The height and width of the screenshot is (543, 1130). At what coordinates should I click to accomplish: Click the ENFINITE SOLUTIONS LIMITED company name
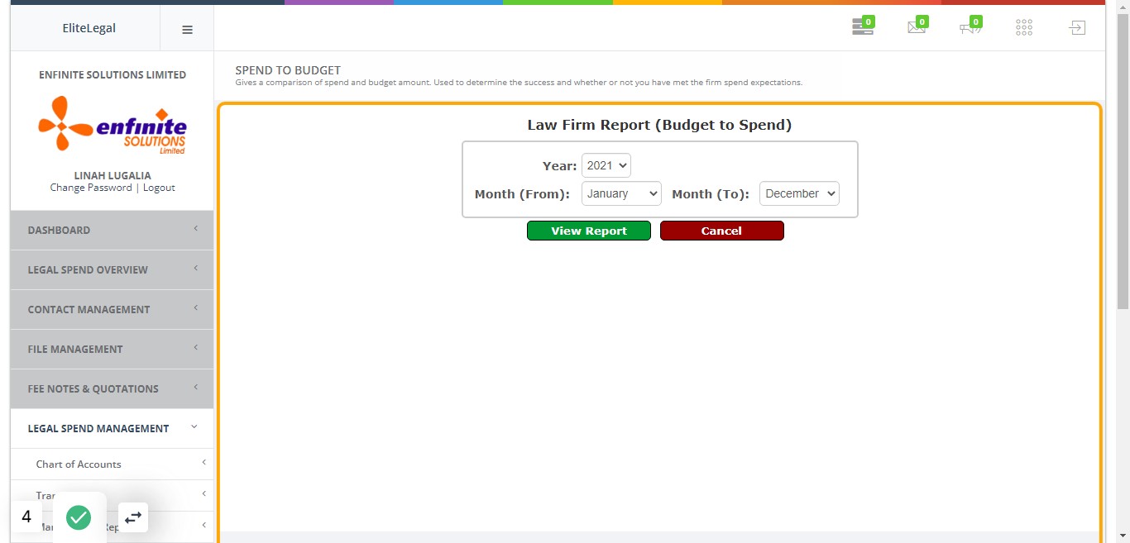point(113,74)
